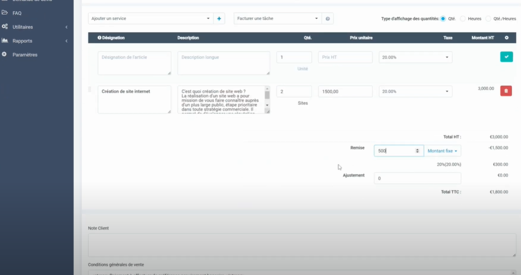Screen dimensions: 521x275
Task: Select the Qté. radio button
Action: click(x=443, y=19)
